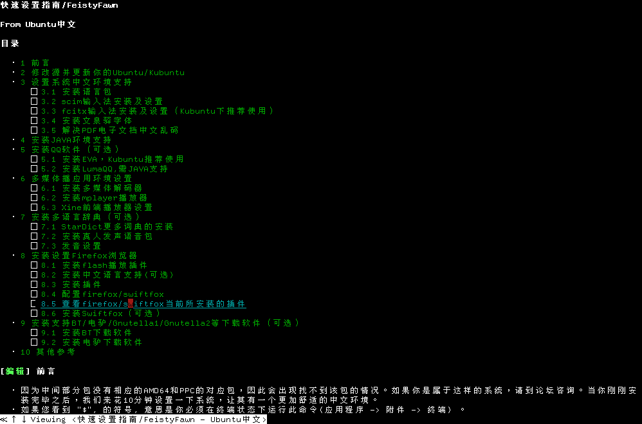
Task: Open '3.2 scim输入法安装及设置' link
Action: click(x=102, y=102)
